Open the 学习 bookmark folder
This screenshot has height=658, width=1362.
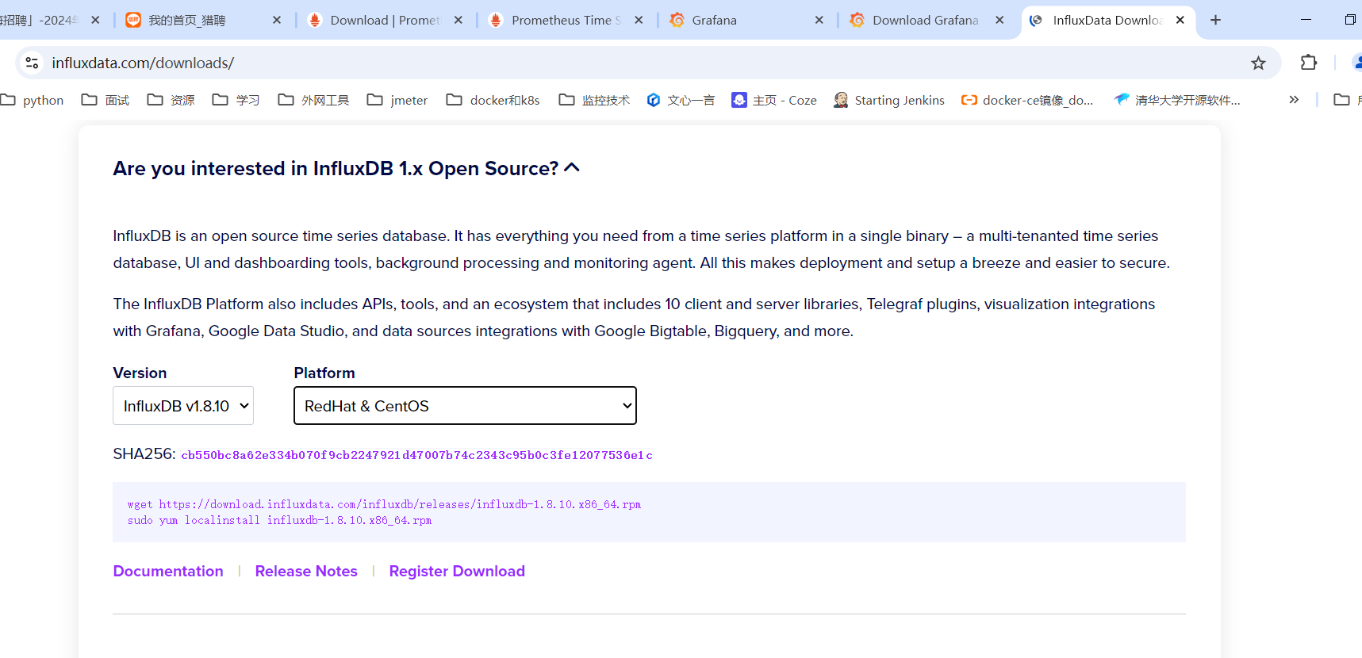pyautogui.click(x=236, y=100)
